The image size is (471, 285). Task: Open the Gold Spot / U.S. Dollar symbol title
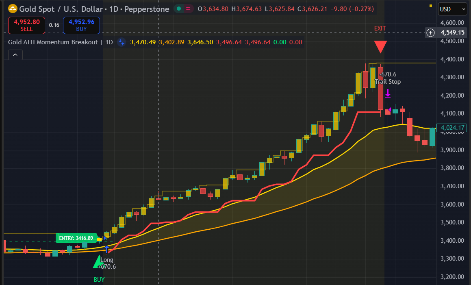coord(94,9)
